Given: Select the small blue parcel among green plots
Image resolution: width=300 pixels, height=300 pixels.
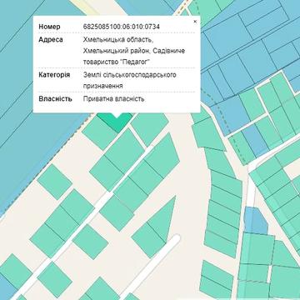Looking at the screenshot, I should (255, 221).
